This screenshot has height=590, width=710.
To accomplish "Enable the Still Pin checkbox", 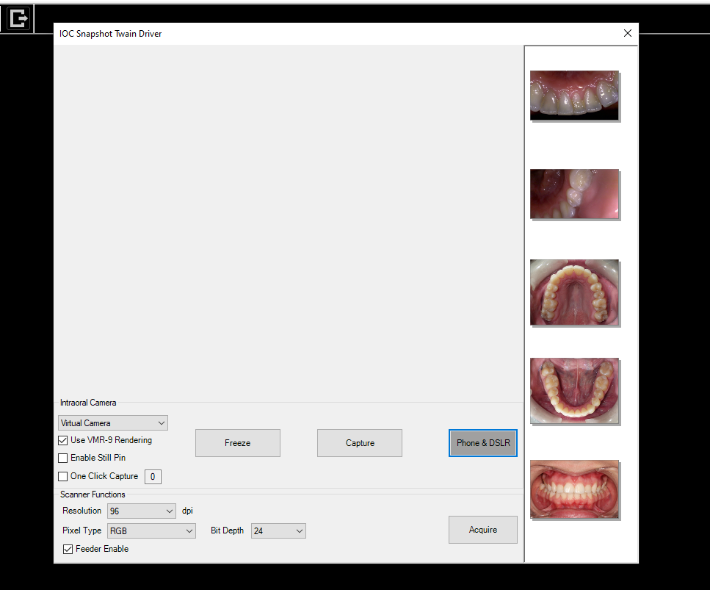I will pyautogui.click(x=63, y=458).
